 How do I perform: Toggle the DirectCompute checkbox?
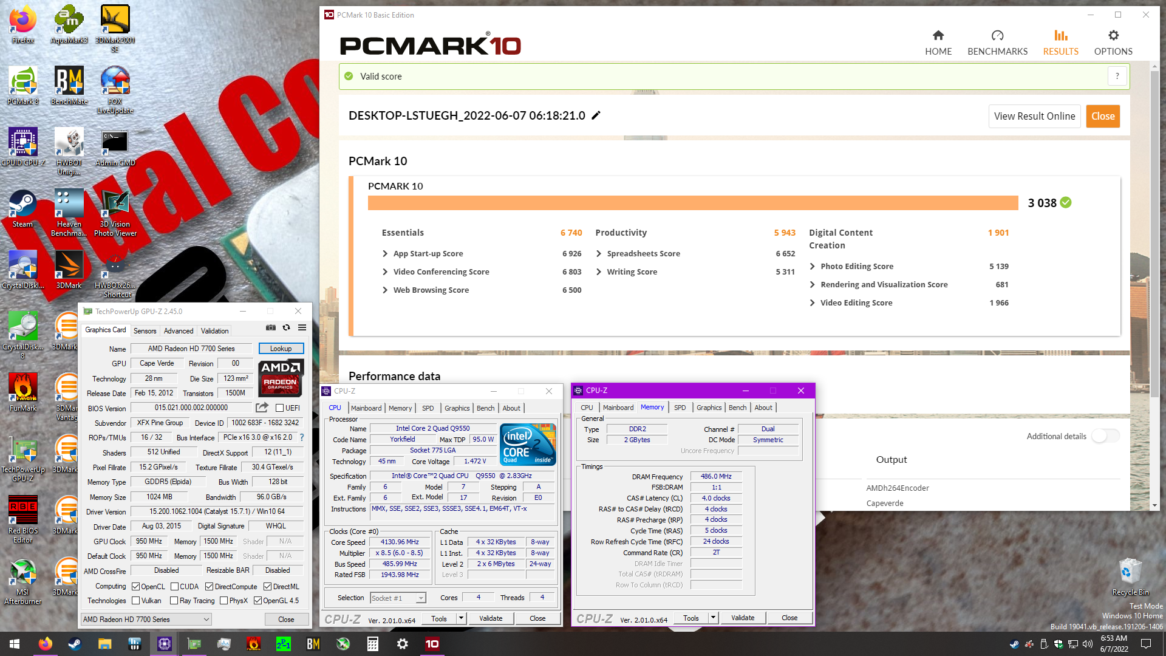(209, 587)
